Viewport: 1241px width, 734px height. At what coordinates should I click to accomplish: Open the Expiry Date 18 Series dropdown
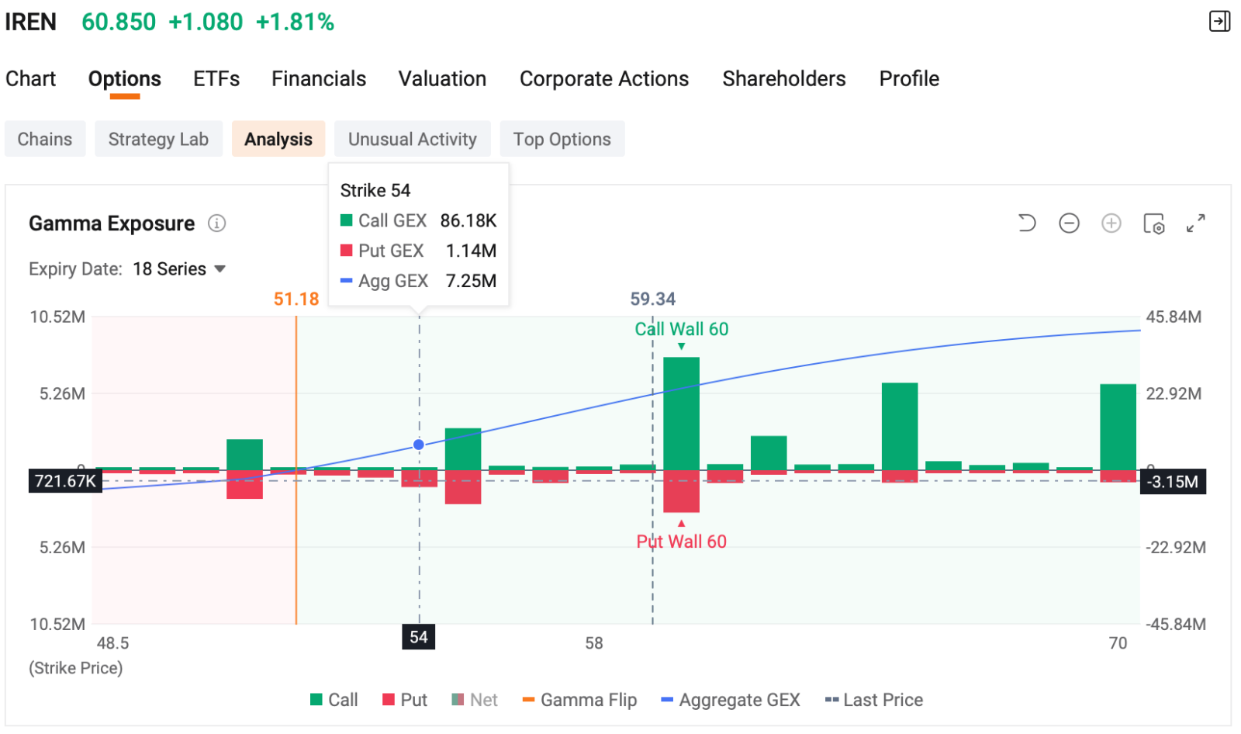178,269
